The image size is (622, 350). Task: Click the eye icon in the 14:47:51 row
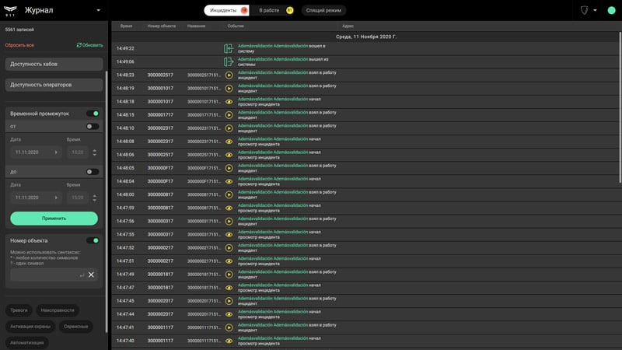tap(229, 261)
